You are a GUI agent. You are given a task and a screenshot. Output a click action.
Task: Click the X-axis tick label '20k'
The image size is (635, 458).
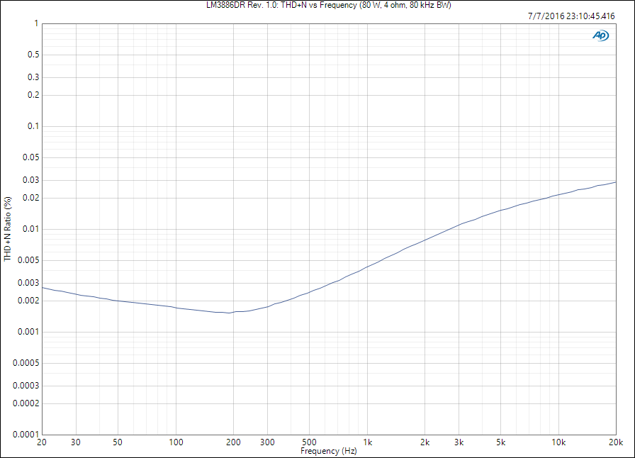616,442
